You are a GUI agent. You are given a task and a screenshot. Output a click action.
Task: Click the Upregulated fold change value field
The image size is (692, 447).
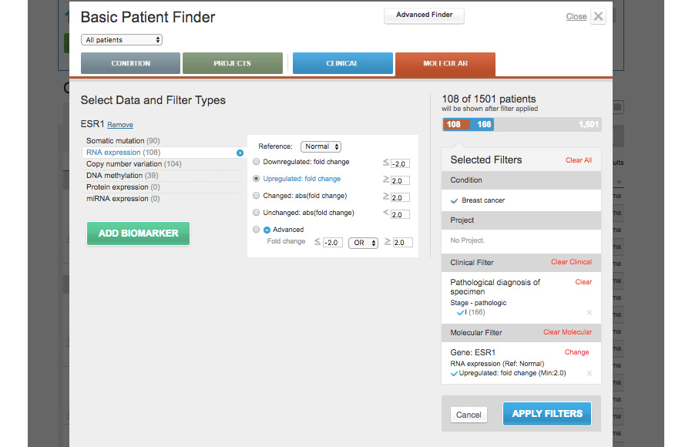click(x=401, y=180)
